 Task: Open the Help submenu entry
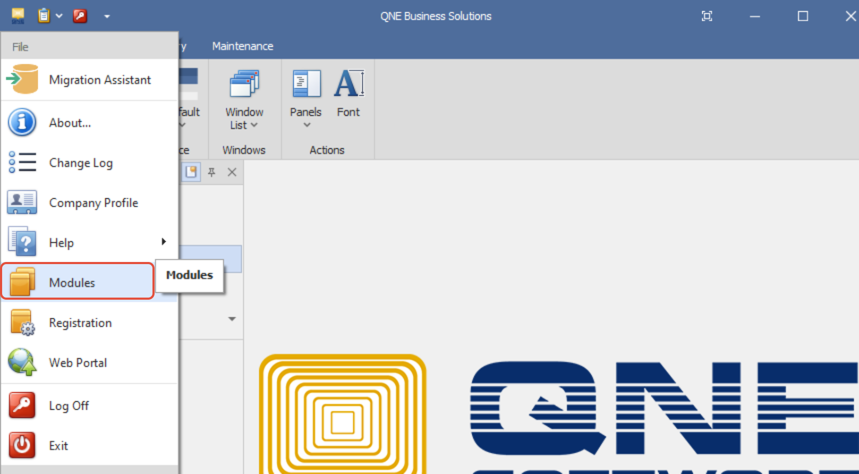pyautogui.click(x=89, y=242)
